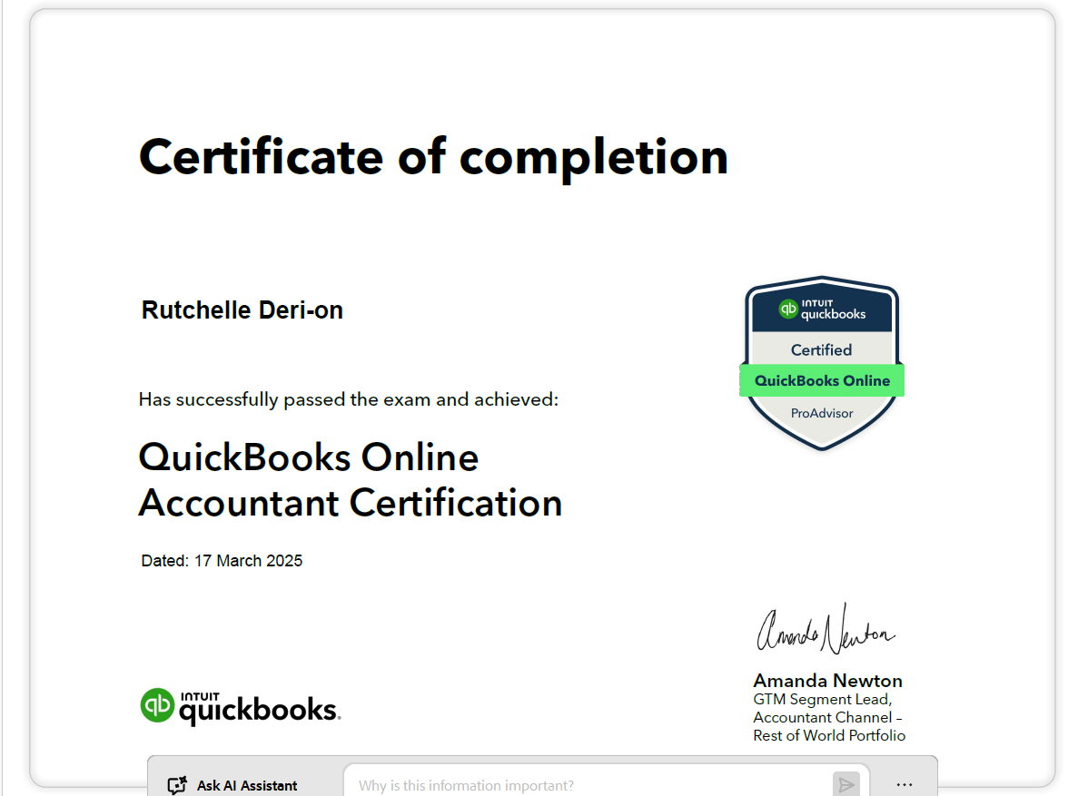Click the AI Assistant sparkle chat icon
Screen dimensions: 1078x796
[x=177, y=785]
